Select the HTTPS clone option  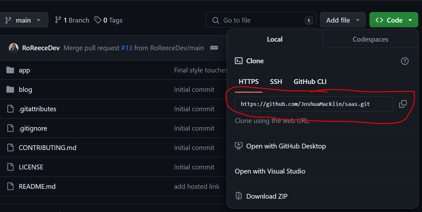pos(249,82)
